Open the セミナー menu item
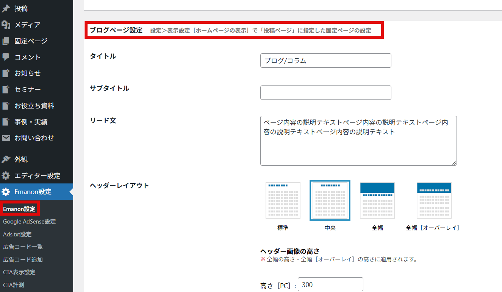 coord(28,90)
